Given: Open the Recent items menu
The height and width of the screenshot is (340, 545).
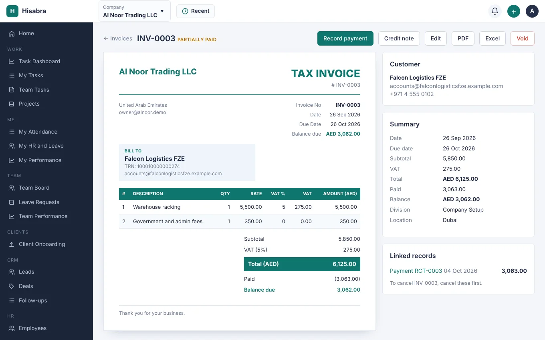Looking at the screenshot, I should pos(196,11).
